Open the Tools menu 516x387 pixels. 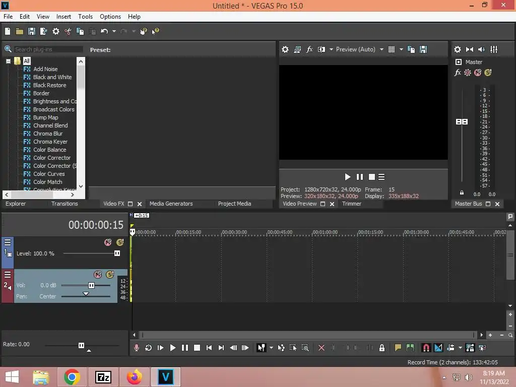click(85, 17)
